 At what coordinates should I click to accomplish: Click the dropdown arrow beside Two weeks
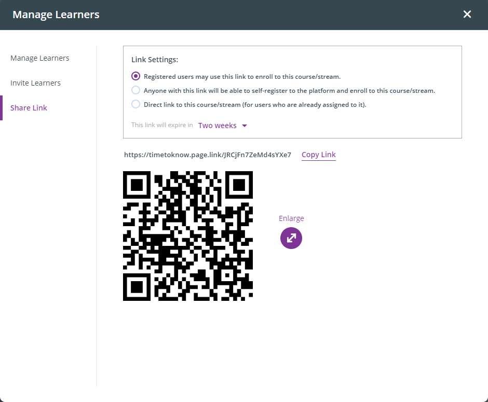pos(245,126)
